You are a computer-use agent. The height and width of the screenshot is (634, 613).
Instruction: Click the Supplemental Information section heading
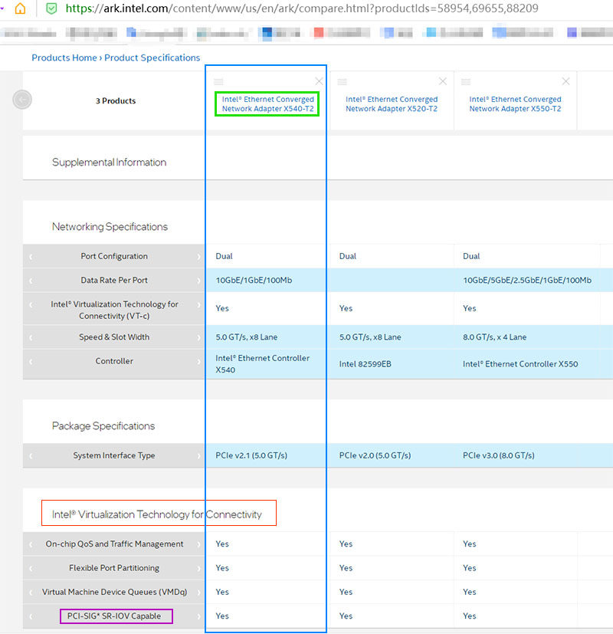click(x=109, y=162)
